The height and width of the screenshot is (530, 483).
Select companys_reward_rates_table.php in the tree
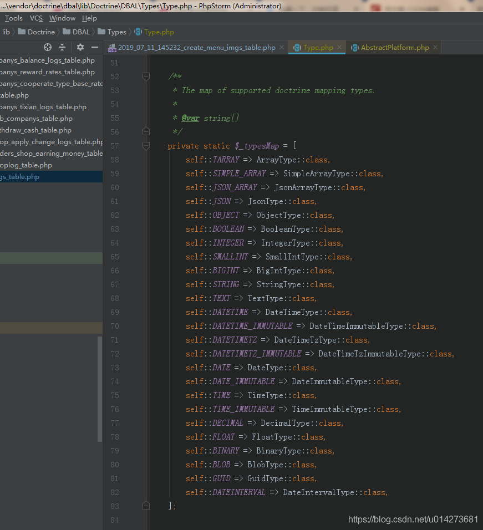[x=44, y=72]
